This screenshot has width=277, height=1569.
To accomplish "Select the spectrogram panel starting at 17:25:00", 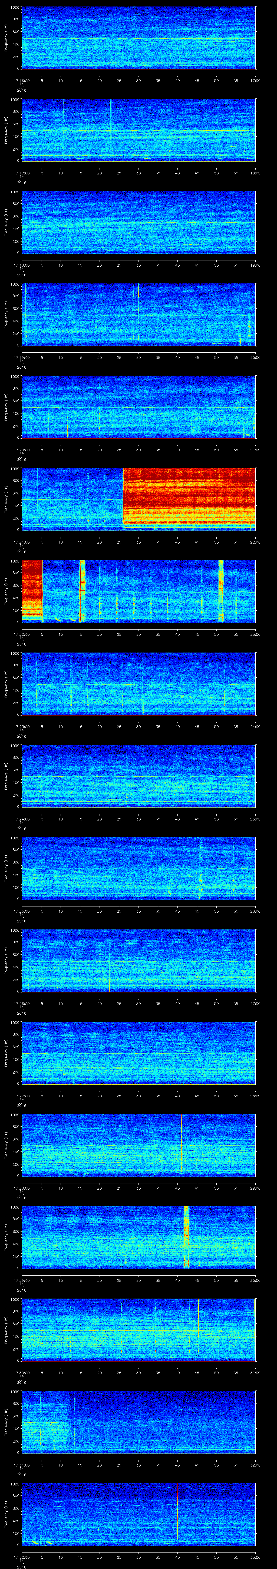I will point(138,869).
